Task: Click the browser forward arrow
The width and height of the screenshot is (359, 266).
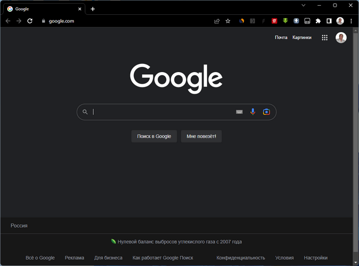Action: coord(19,21)
